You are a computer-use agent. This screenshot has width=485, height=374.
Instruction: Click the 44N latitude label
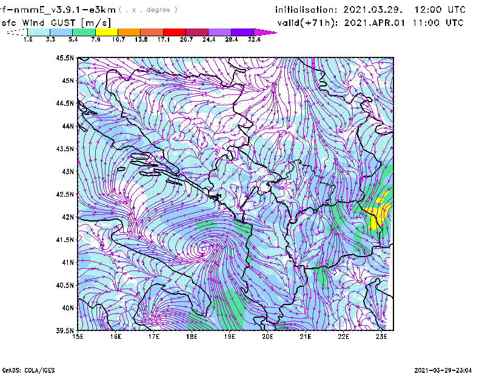pyautogui.click(x=68, y=126)
